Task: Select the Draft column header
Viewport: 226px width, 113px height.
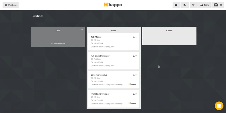Action: [58, 31]
